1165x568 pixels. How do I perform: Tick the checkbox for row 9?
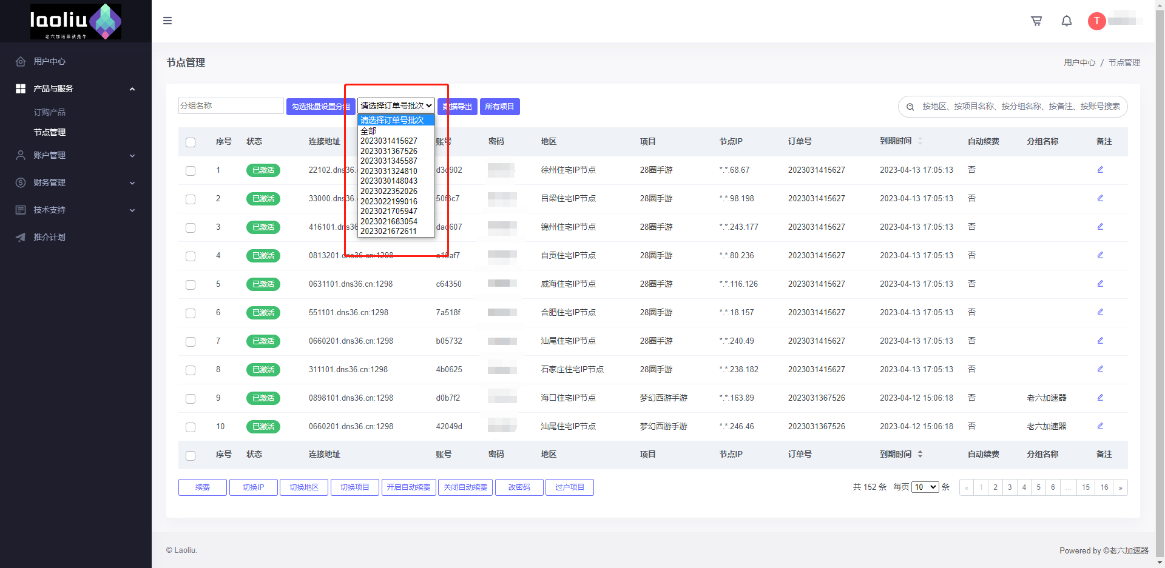pos(191,398)
